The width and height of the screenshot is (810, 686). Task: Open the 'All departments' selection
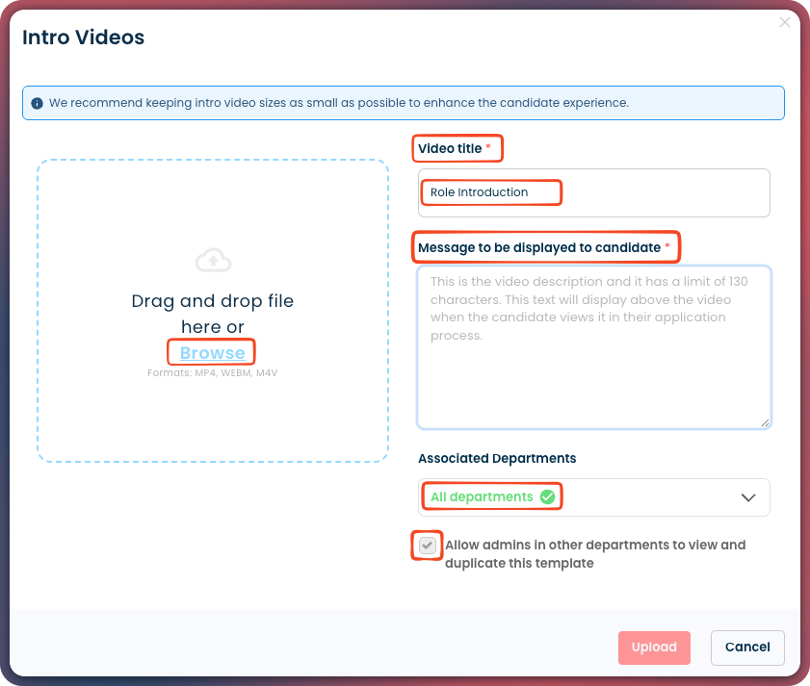[x=482, y=497]
